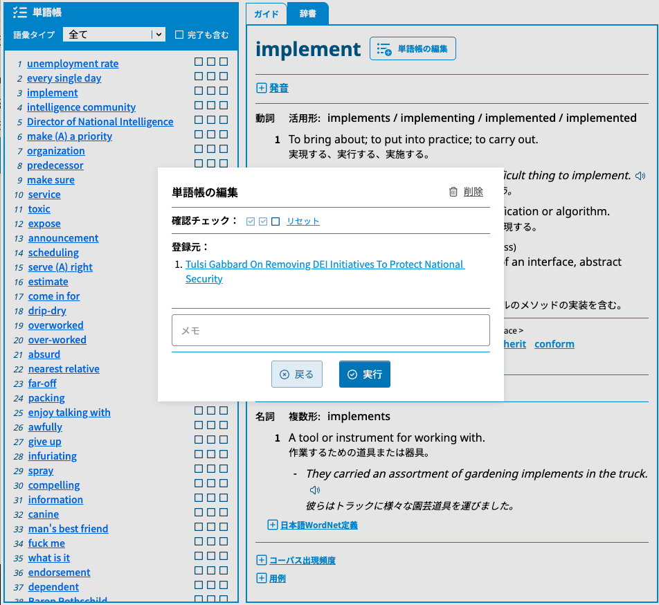The width and height of the screenshot is (659, 605).
Task: Click the plus icon beside 用例
Action: (x=262, y=578)
